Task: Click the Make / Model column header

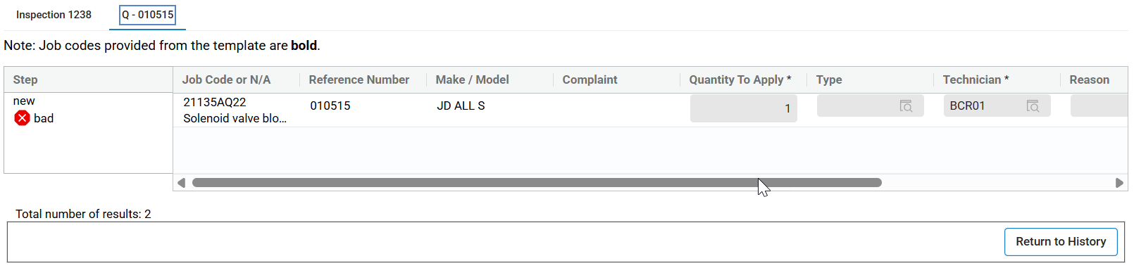Action: 472,80
